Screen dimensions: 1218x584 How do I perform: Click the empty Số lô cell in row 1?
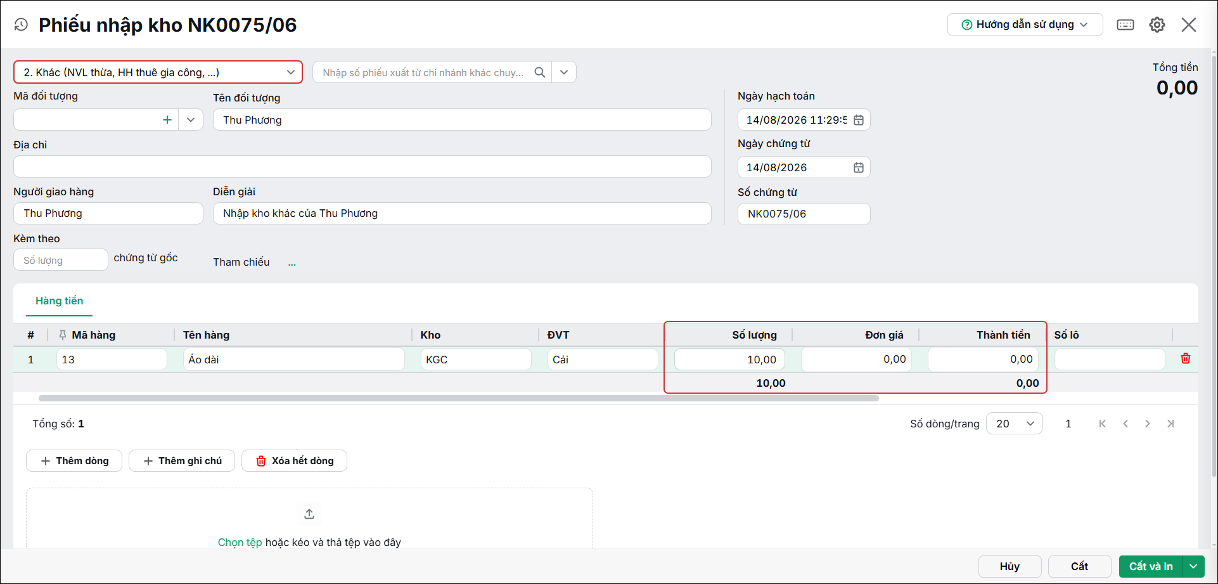pos(1110,360)
